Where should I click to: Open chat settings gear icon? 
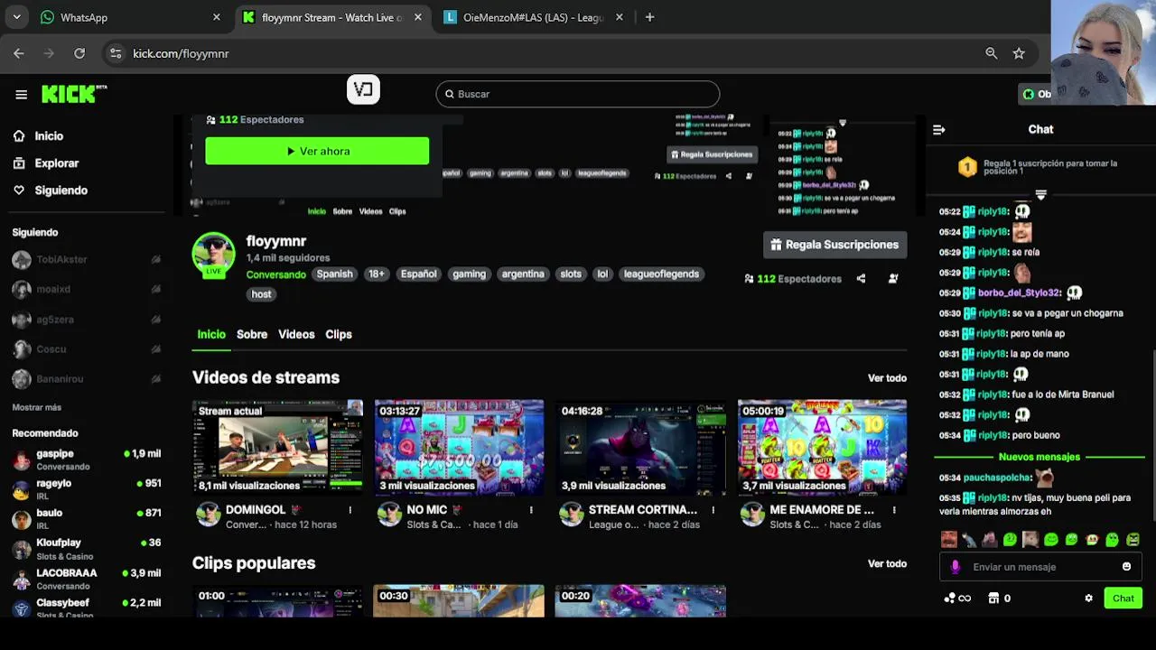click(x=1088, y=599)
